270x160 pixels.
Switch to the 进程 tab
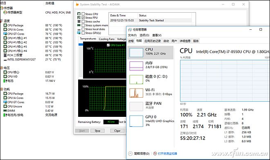pyautogui.click(x=131, y=41)
